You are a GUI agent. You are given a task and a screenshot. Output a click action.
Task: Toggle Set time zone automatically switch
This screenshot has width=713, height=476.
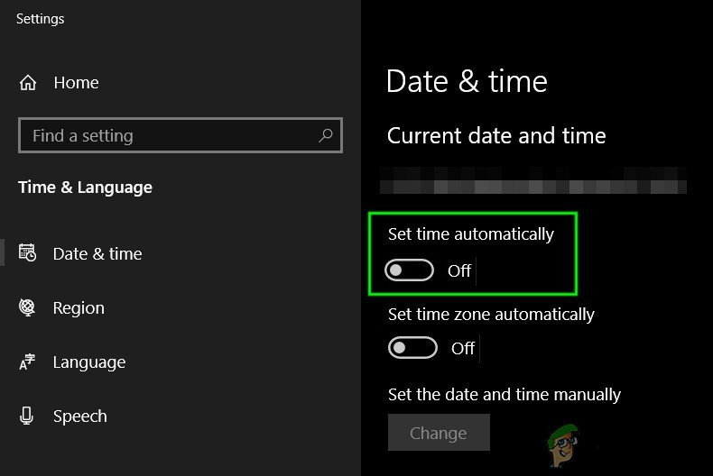pos(412,348)
